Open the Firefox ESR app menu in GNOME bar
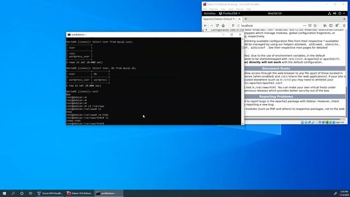Screen dimensions: 350x197 tap(230, 13)
